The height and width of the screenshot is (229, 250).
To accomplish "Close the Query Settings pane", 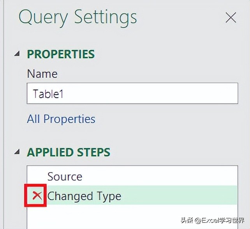I will click(x=231, y=18).
